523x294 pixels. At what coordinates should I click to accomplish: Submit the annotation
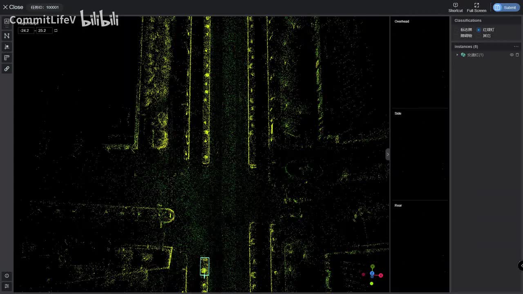pyautogui.click(x=506, y=7)
